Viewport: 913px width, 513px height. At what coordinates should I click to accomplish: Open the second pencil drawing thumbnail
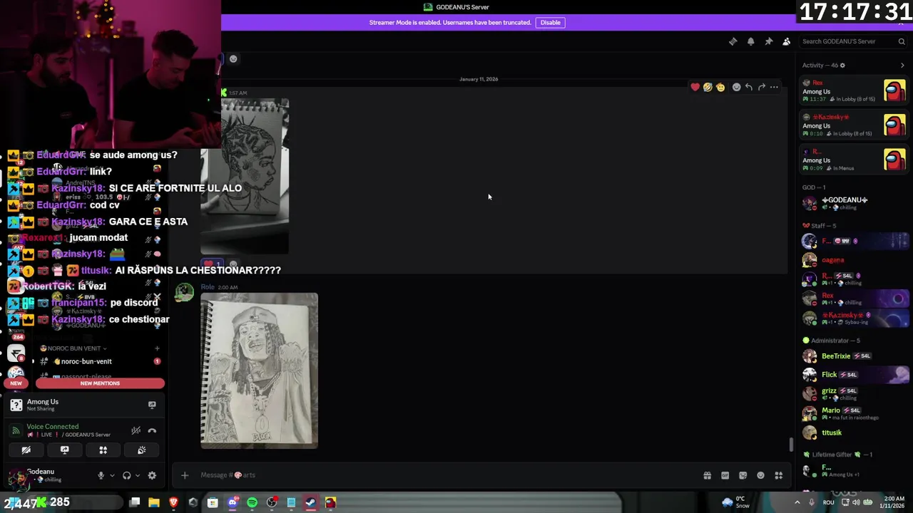tap(259, 370)
